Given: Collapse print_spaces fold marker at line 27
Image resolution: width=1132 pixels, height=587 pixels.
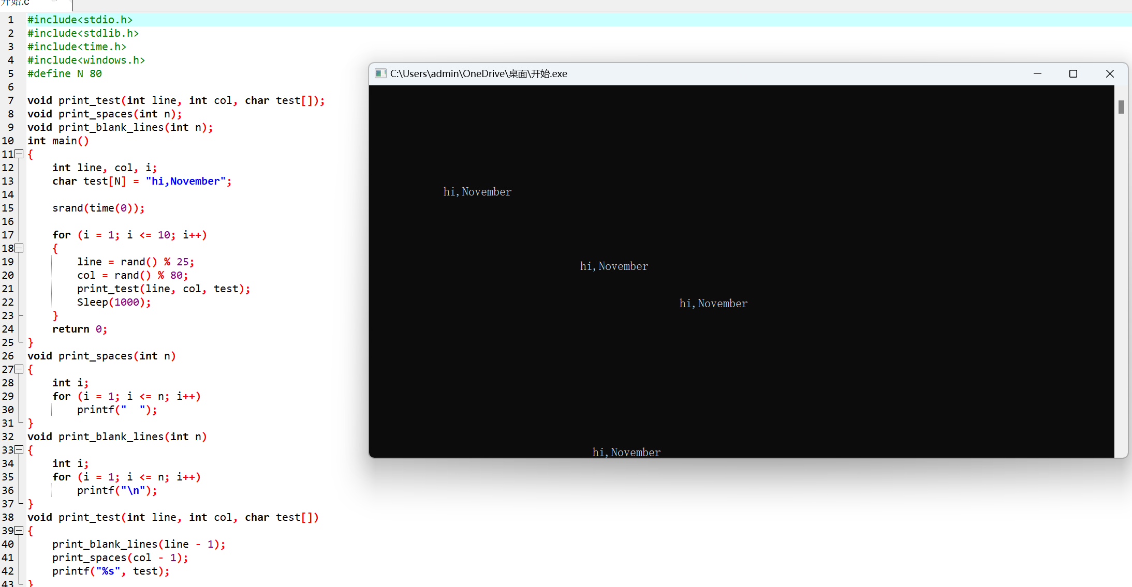Looking at the screenshot, I should (19, 369).
